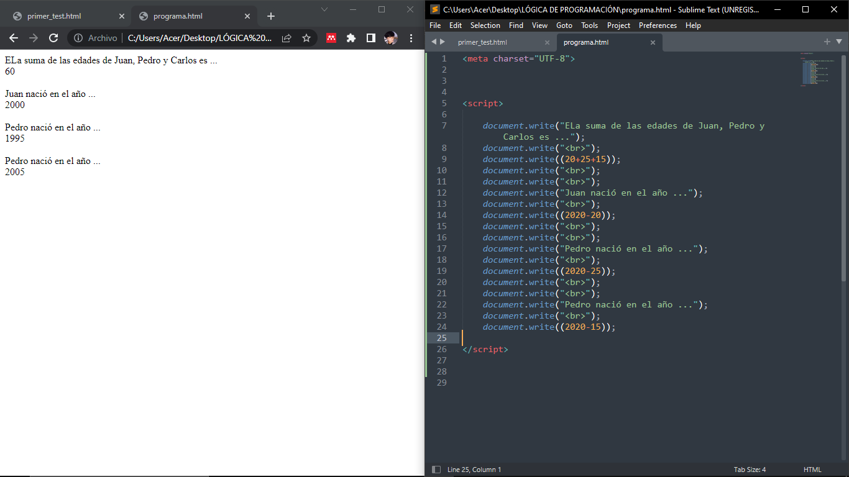Viewport: 849px width, 477px height.
Task: Toggle Sublime sidebar from status bar icon
Action: pyautogui.click(x=436, y=470)
